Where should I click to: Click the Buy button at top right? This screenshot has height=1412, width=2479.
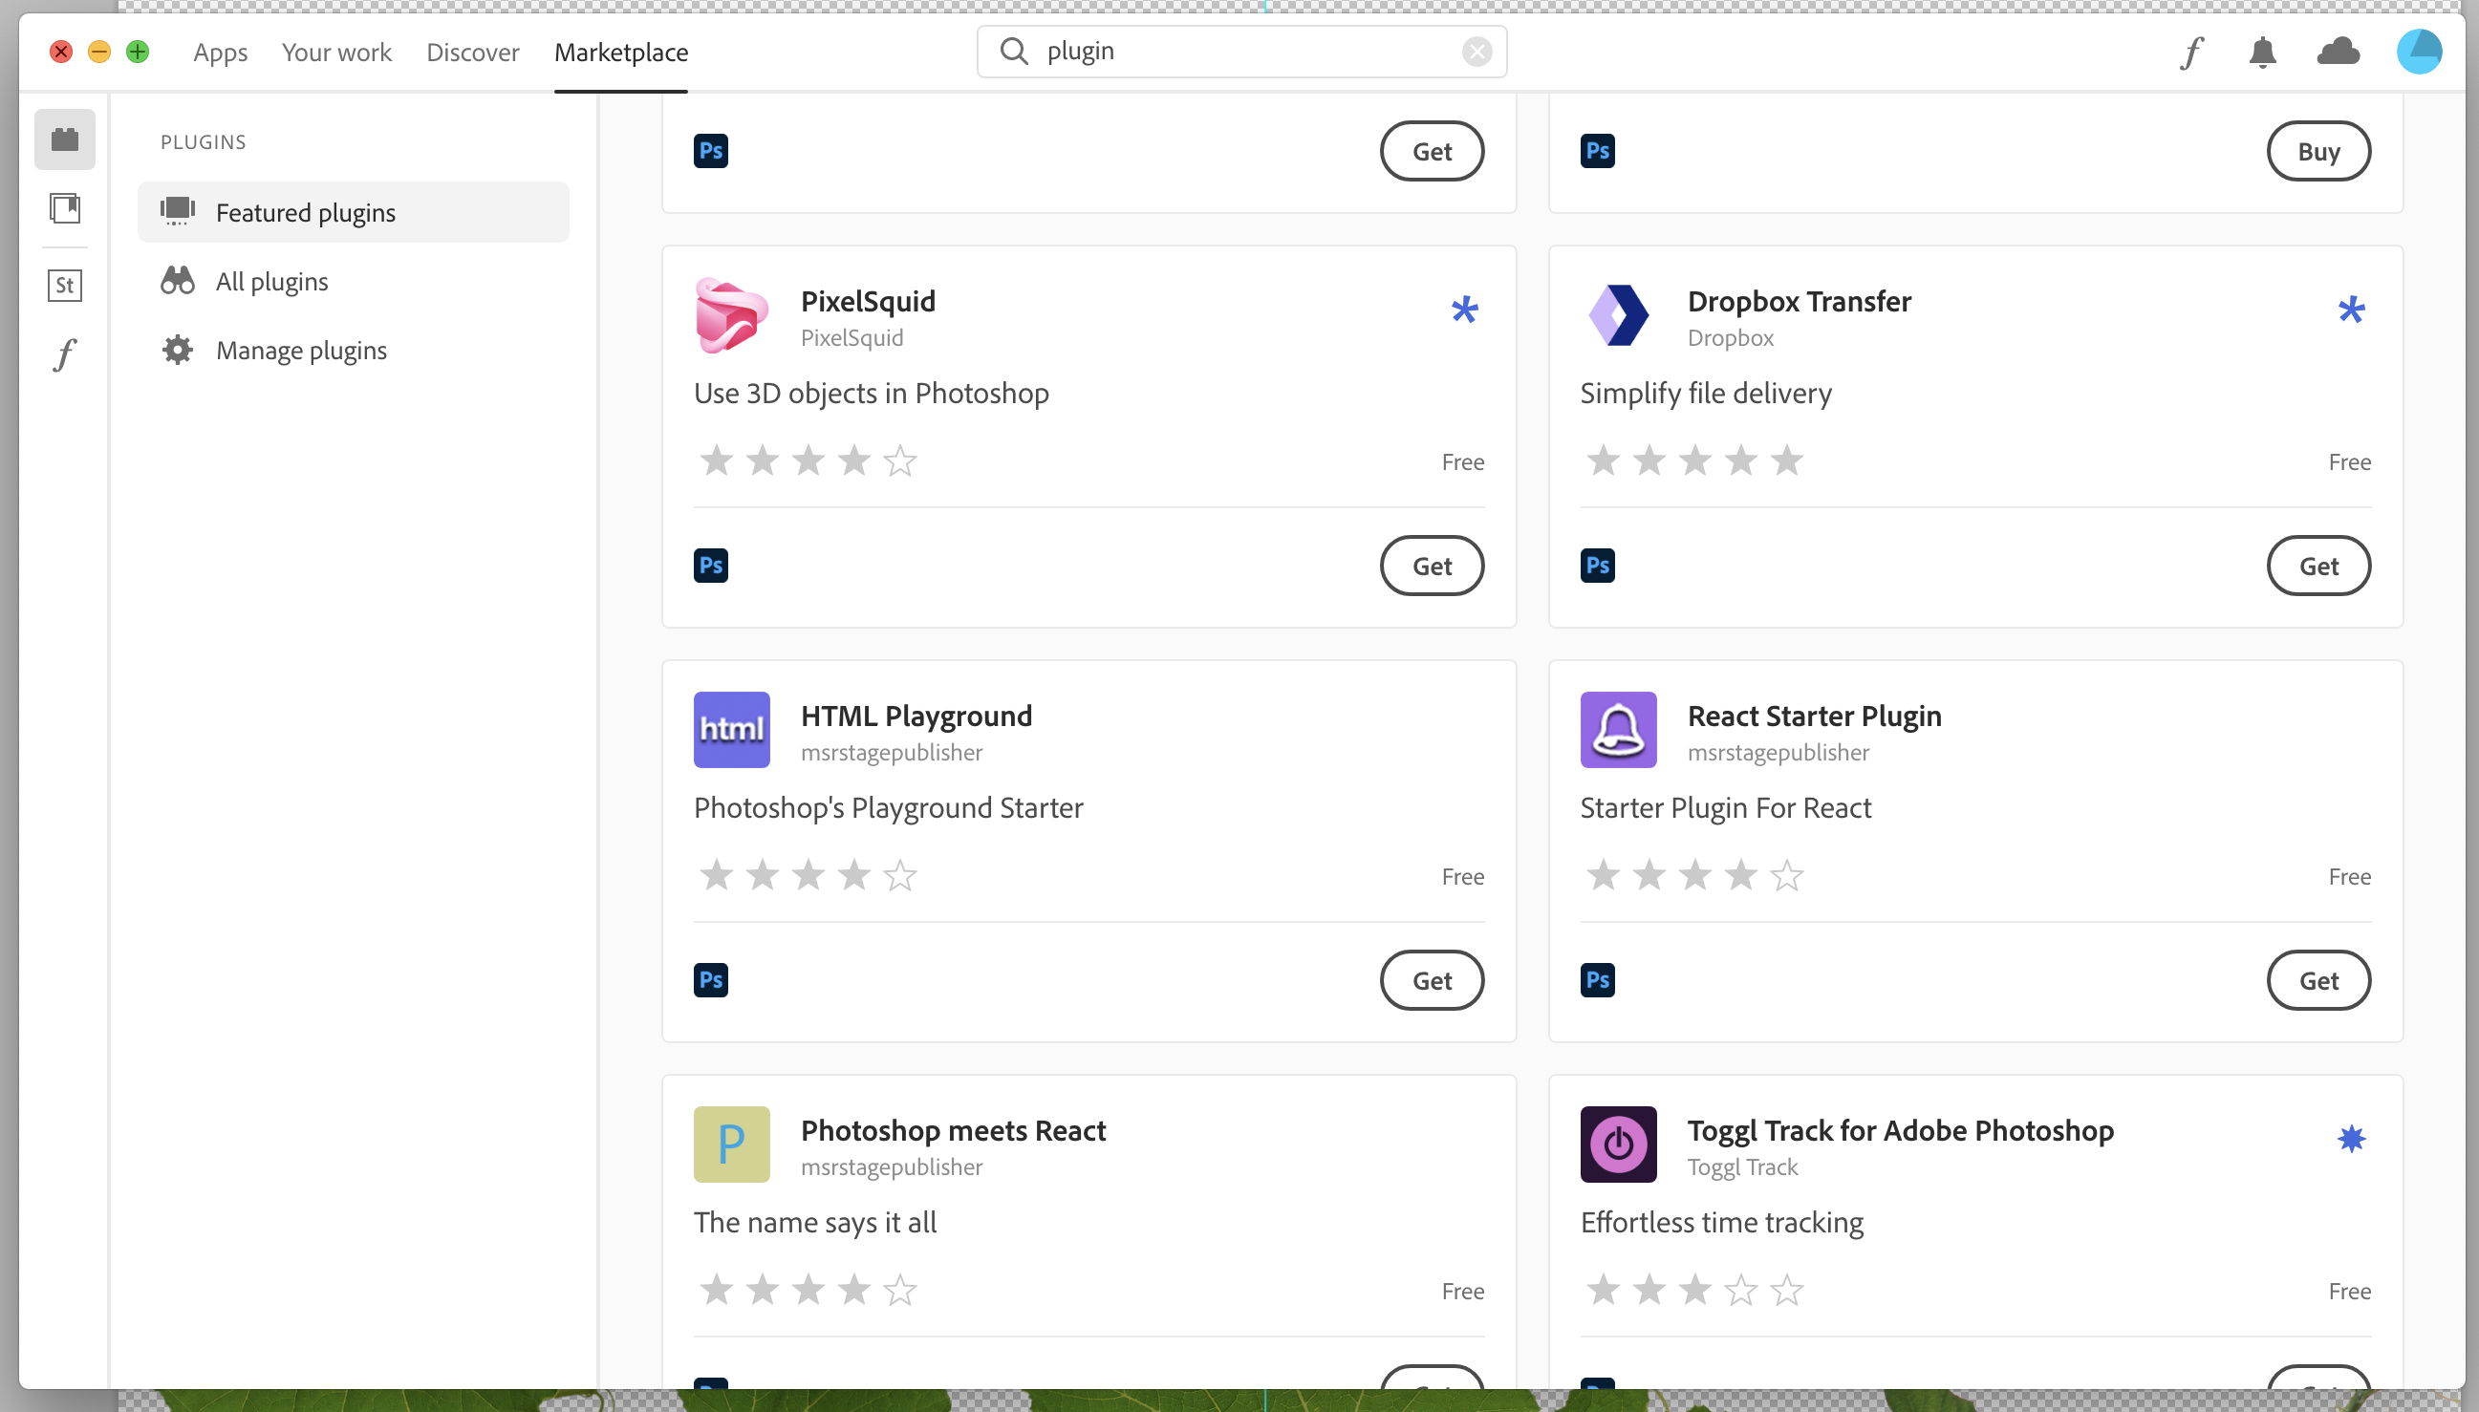coord(2318,150)
